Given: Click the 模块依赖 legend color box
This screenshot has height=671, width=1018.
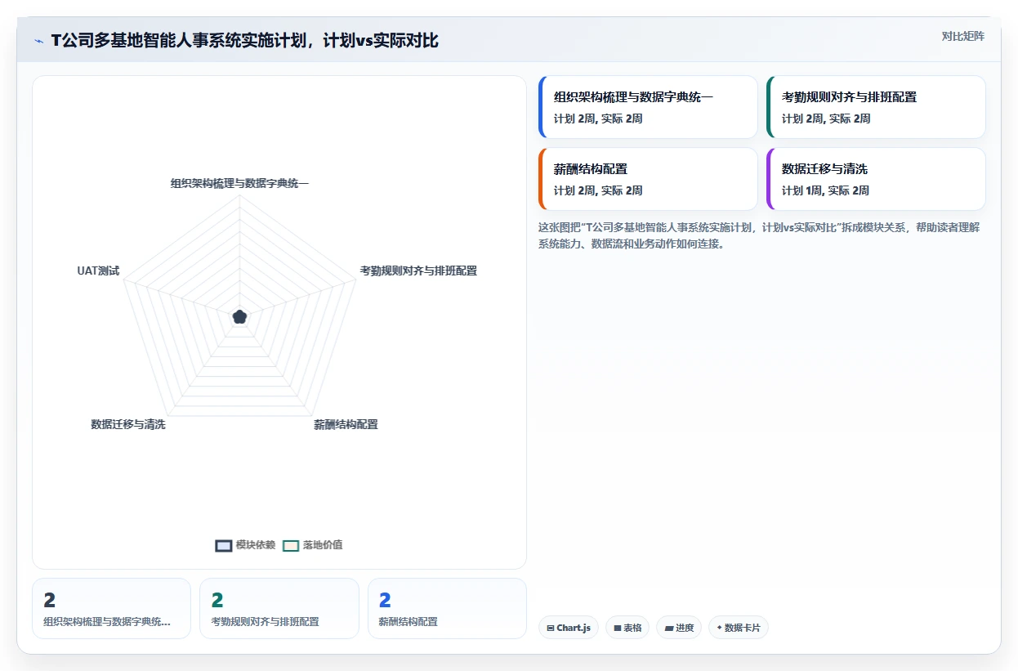Looking at the screenshot, I should click(x=224, y=546).
